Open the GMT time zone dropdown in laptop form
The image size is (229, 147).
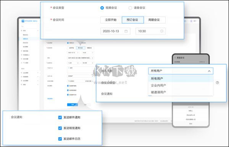[x=81, y=58]
